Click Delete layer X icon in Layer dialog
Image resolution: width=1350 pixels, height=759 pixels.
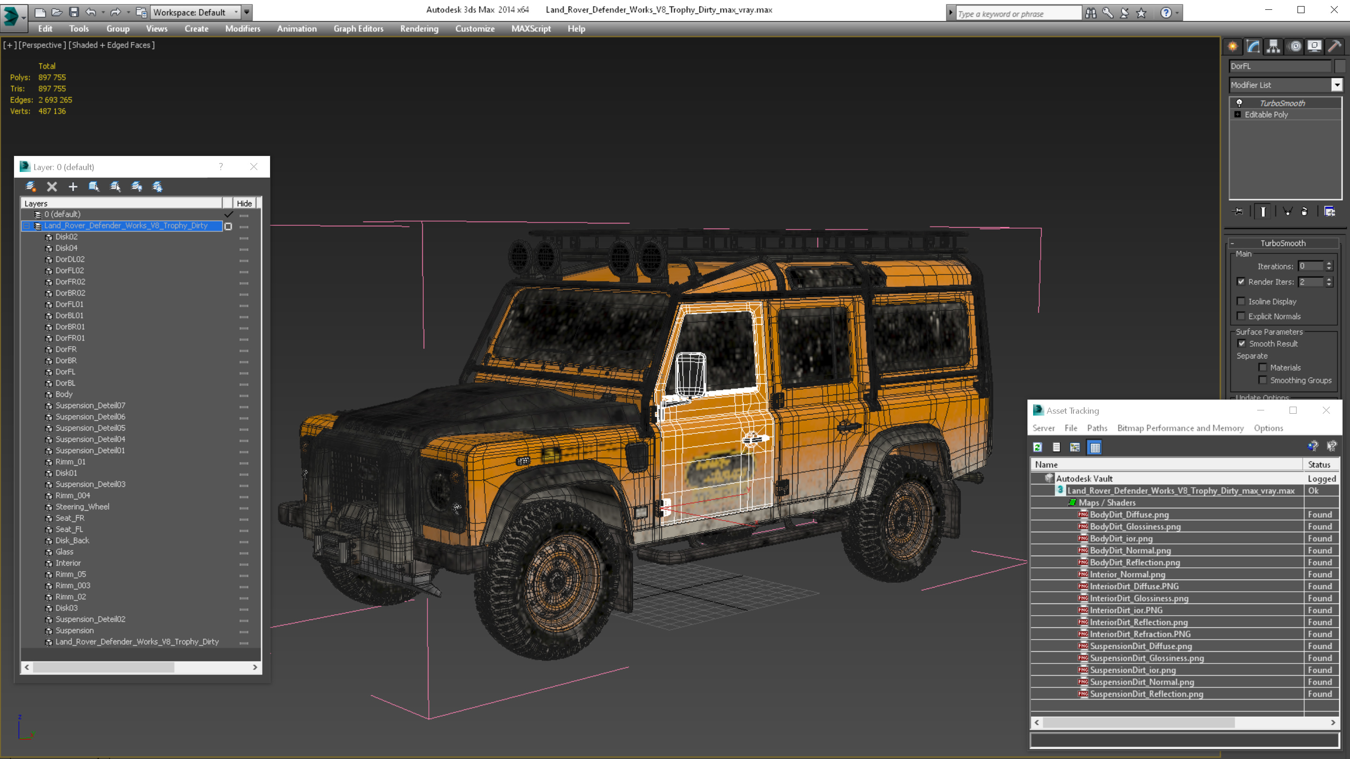pyautogui.click(x=52, y=186)
